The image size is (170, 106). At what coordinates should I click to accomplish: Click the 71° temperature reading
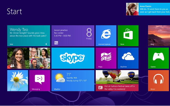69,75
